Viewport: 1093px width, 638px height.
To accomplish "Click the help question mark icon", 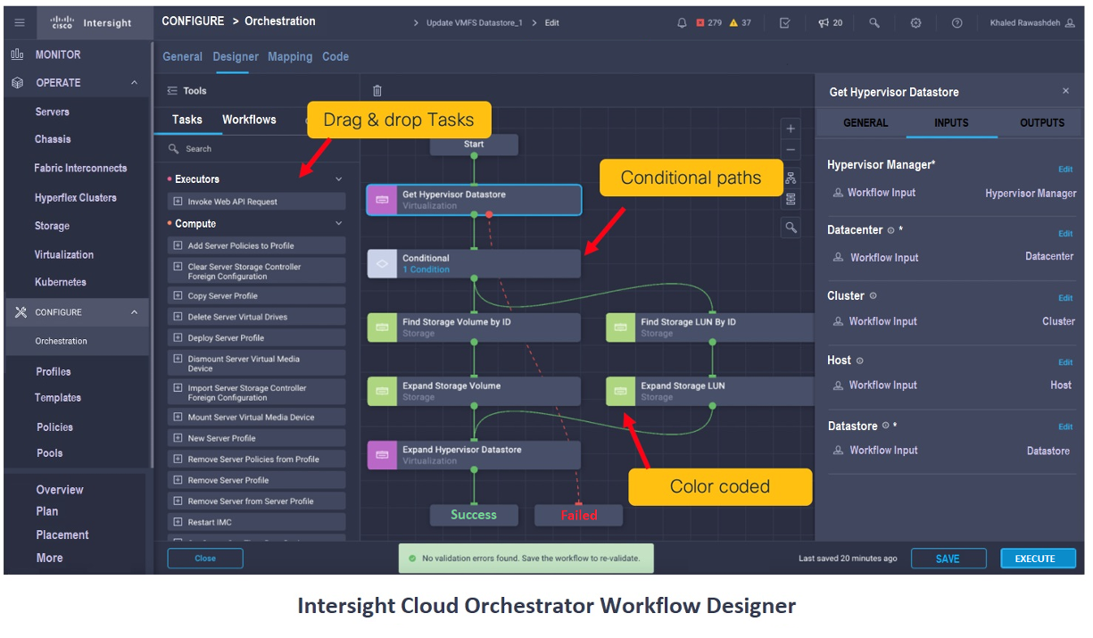I will pyautogui.click(x=956, y=23).
